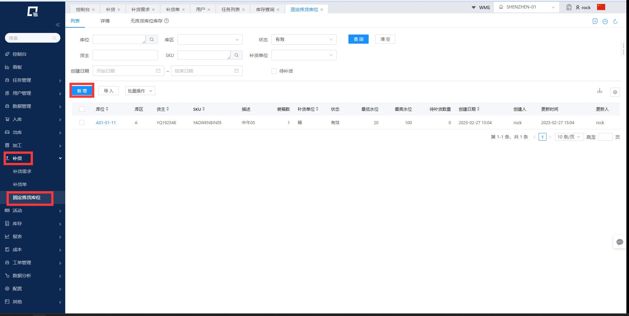The image size is (629, 316).
Task: Click the calendar icon in 结束日期 field
Action: point(237,71)
